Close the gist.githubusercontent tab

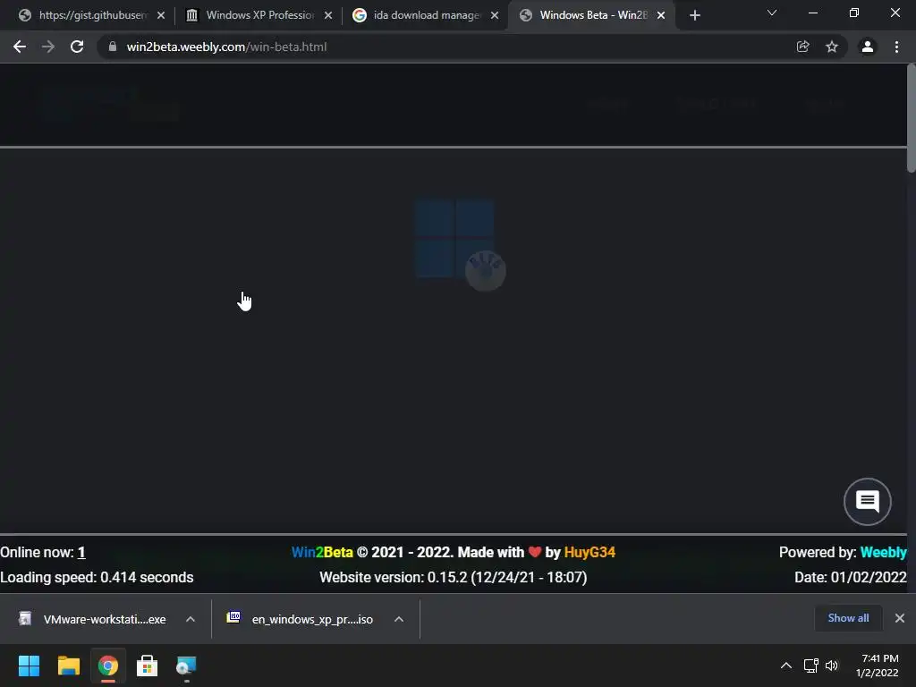pos(161,15)
